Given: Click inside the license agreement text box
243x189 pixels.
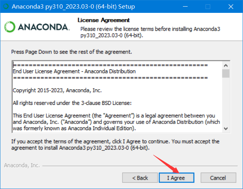Looking at the screenshot, I should pos(117,97).
